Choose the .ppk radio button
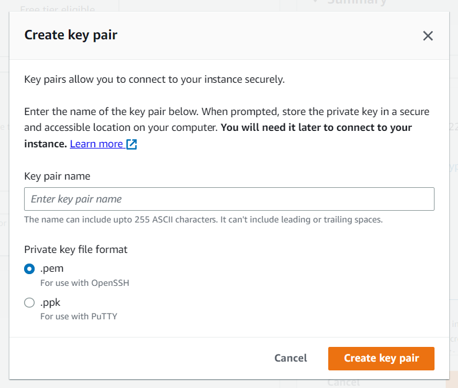Viewport: 458px width, 388px height. pos(29,303)
